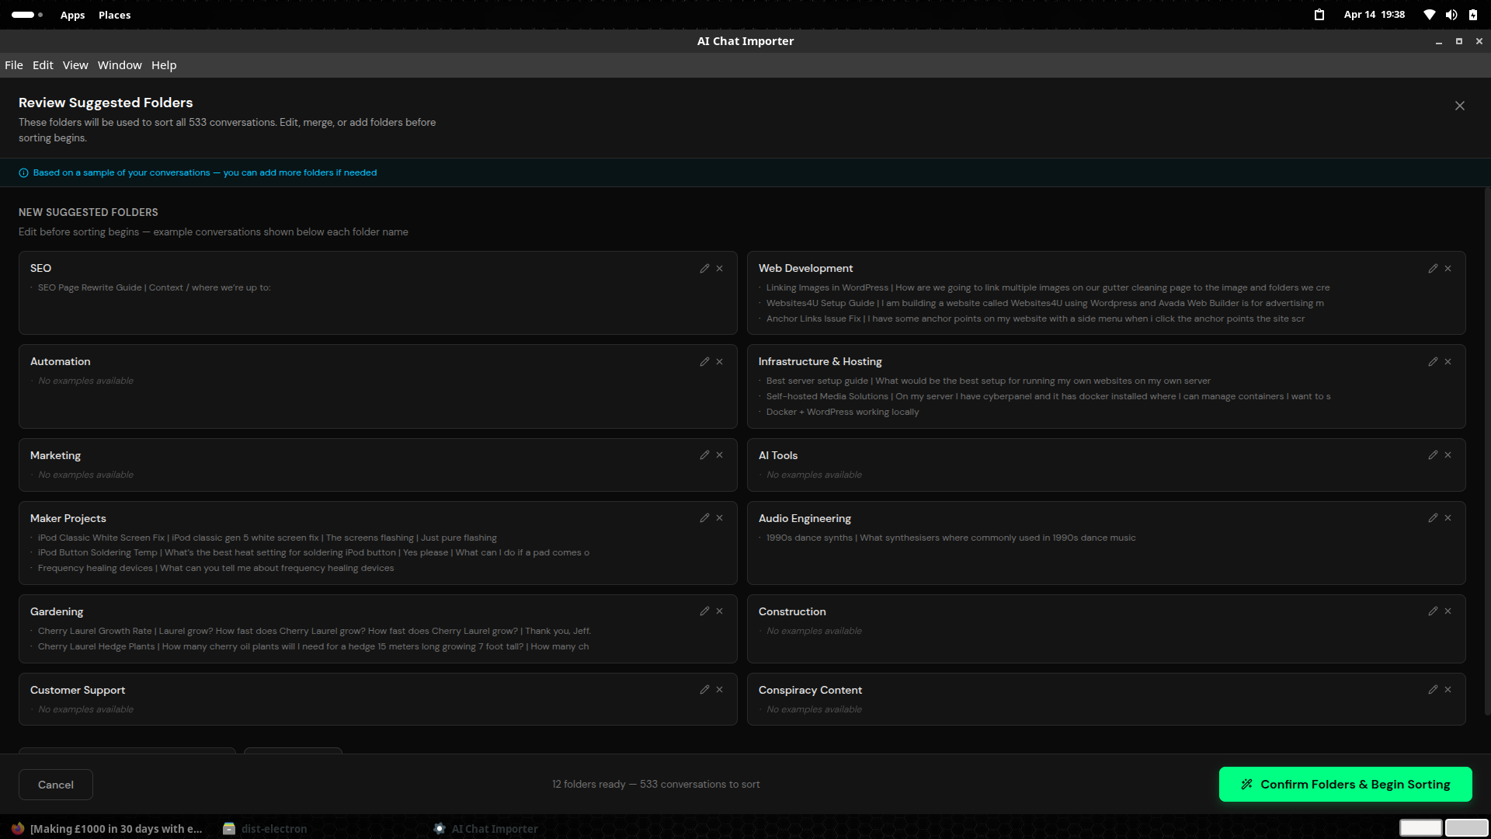Click the Cancel button

pos(55,785)
